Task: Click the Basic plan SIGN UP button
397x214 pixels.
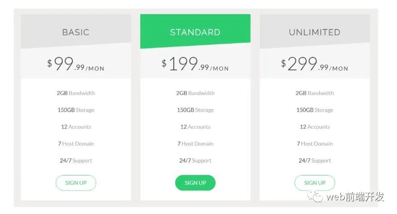Action: 76,183
